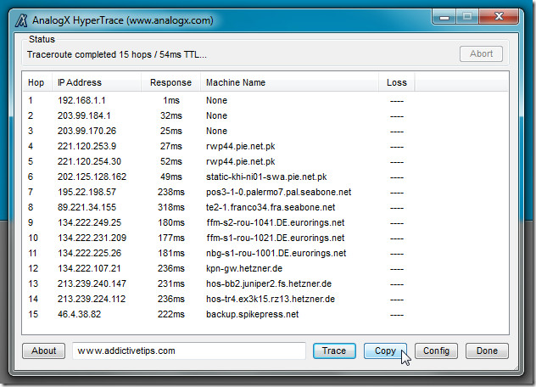Minimize the HyperTrace window
536x387 pixels.
tap(444, 16)
